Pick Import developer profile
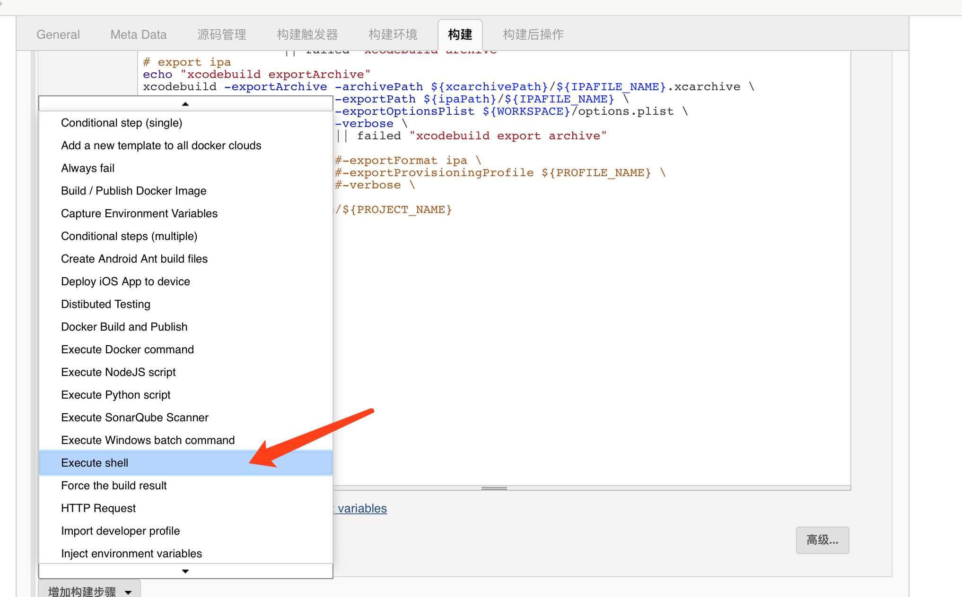The image size is (962, 597). [x=186, y=531]
